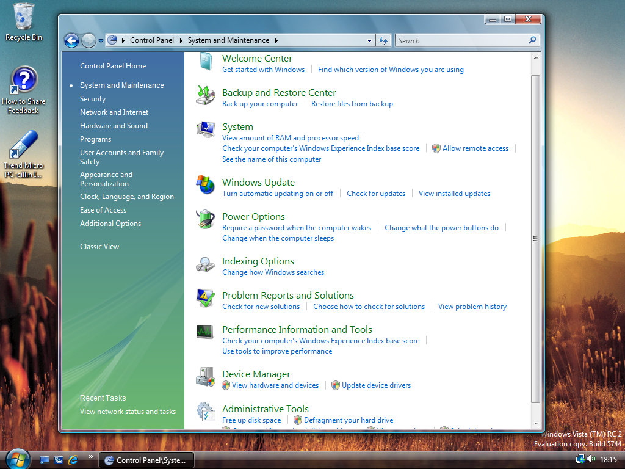The width and height of the screenshot is (625, 469).
Task: Click the scrollbar up arrow
Action: [536, 57]
